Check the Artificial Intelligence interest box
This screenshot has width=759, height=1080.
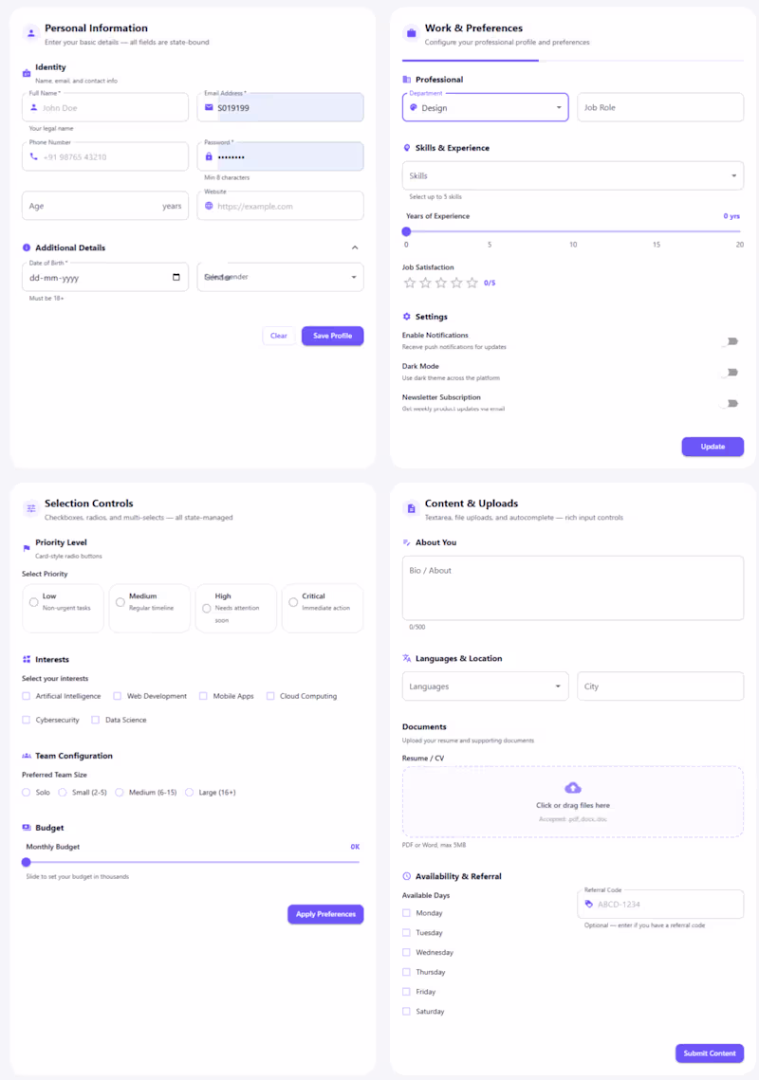click(27, 696)
